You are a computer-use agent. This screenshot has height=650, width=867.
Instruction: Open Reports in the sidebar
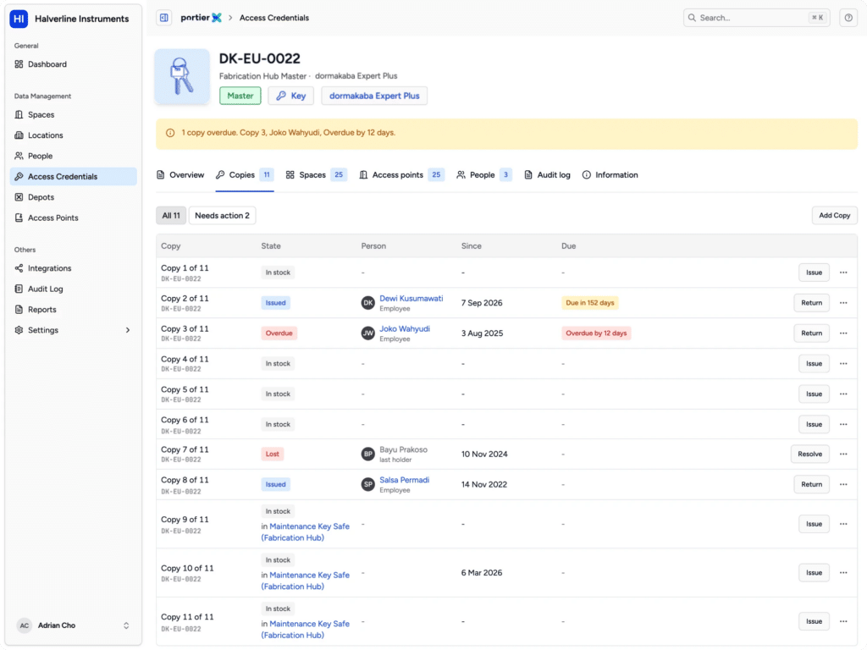(73, 310)
